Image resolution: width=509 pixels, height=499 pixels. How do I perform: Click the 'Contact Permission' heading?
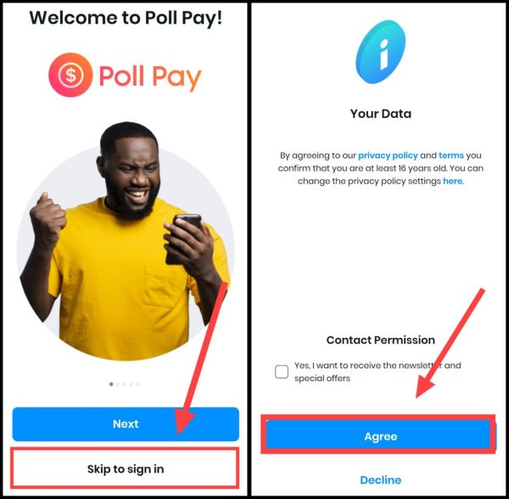coord(380,340)
